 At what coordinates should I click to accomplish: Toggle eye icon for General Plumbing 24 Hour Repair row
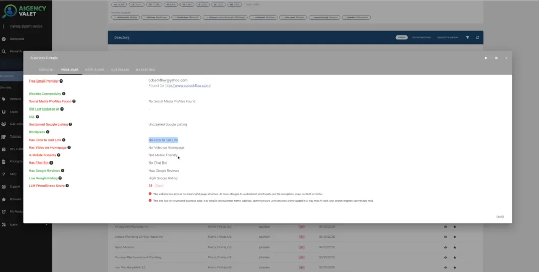pyautogui.click(x=445, y=237)
